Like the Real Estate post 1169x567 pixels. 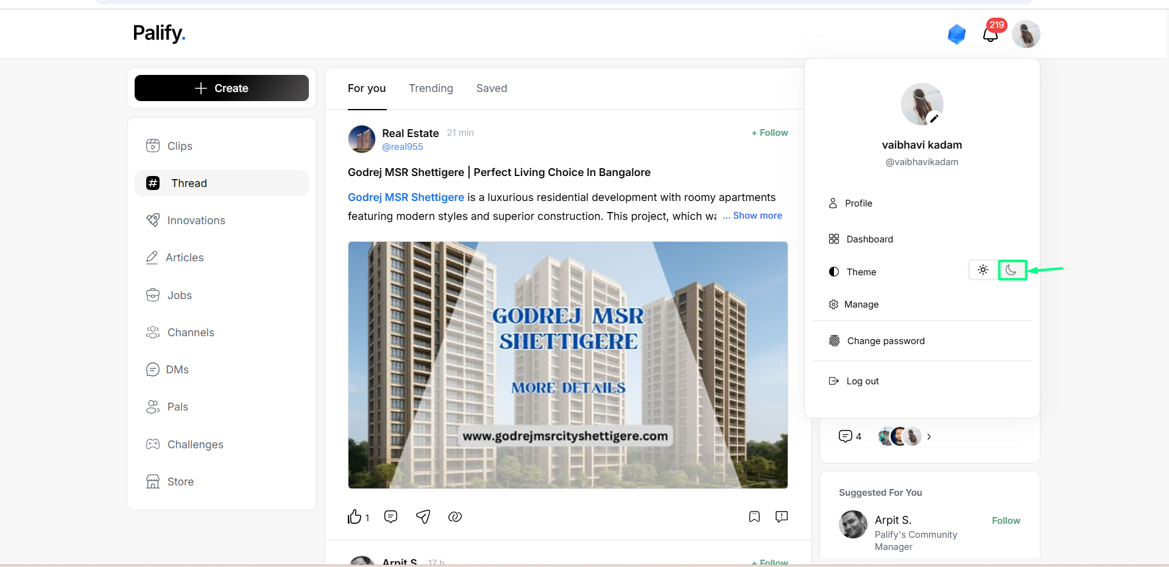pyautogui.click(x=355, y=517)
